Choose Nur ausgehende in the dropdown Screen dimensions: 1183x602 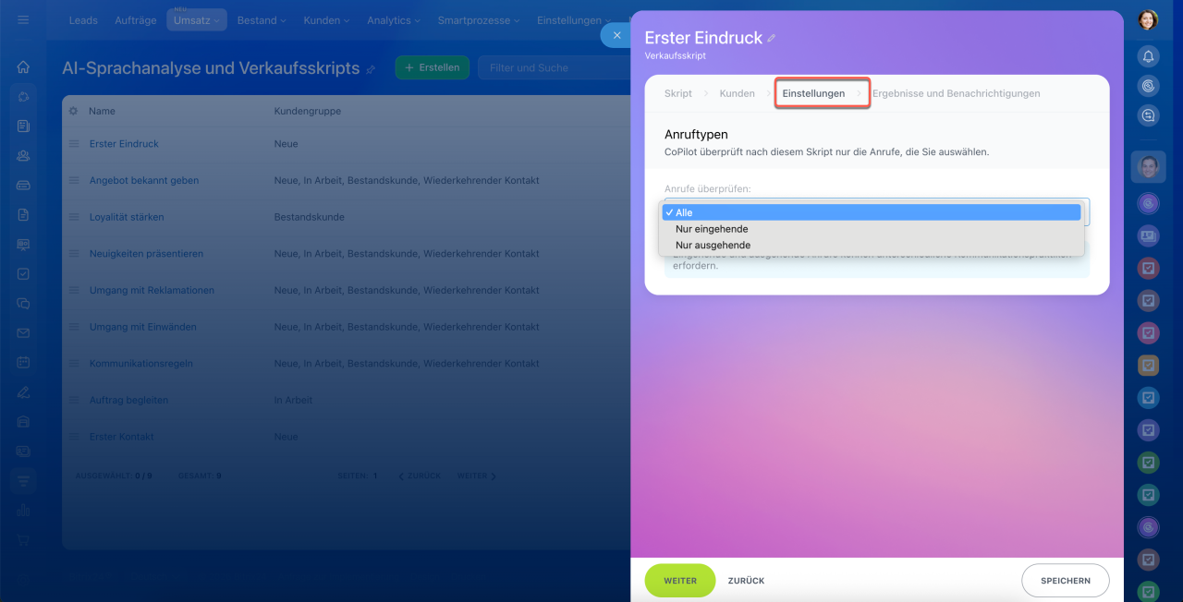click(871, 246)
